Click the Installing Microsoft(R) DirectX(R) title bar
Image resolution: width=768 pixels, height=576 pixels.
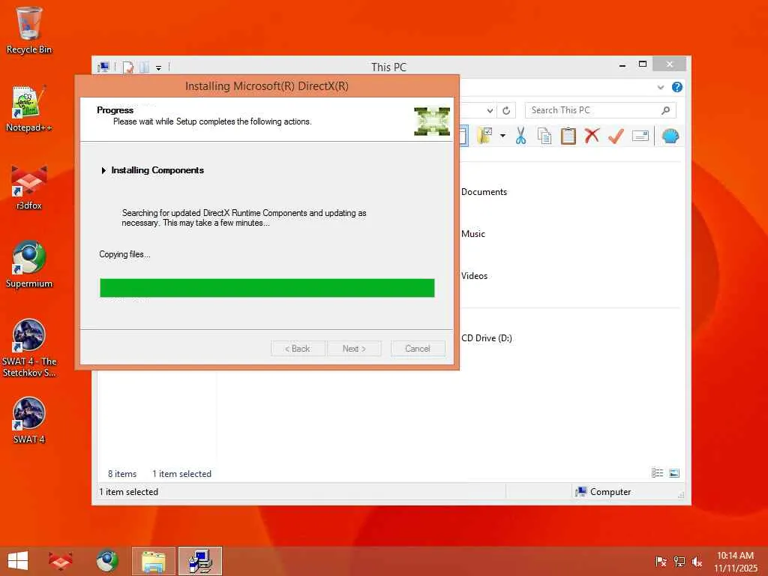click(267, 86)
